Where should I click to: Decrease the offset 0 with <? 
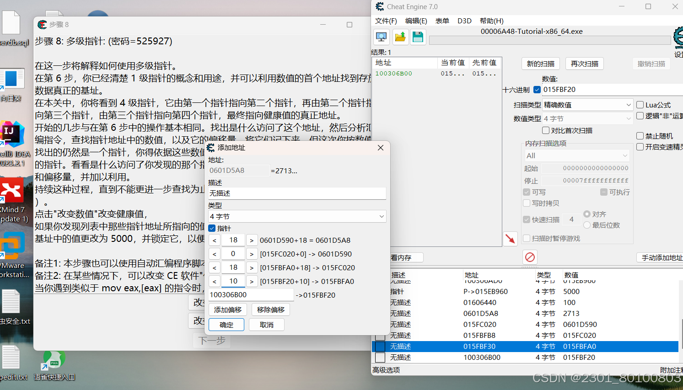pos(215,254)
